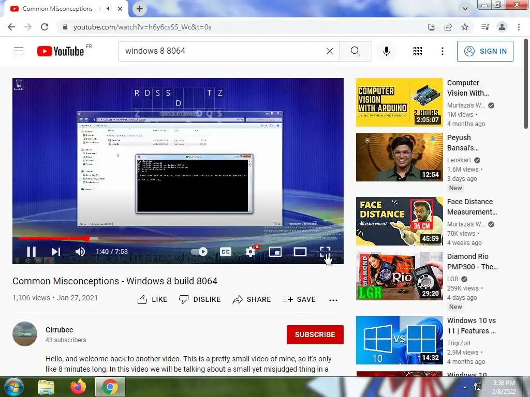Save the video to a playlist

pyautogui.click(x=299, y=299)
